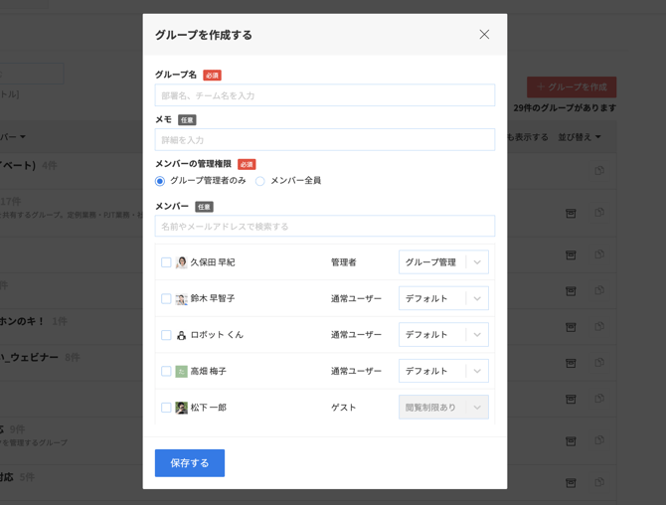This screenshot has height=505, width=666.
Task: Focus the グループ名 input field
Action: pos(325,95)
